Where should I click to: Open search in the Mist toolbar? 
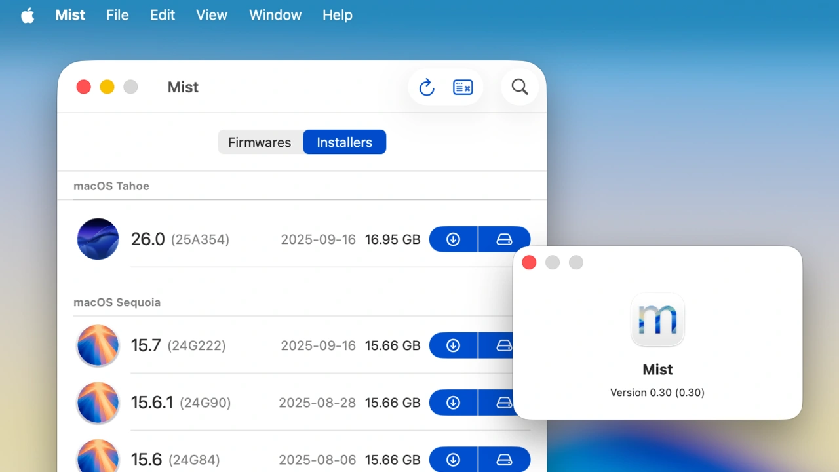[519, 87]
